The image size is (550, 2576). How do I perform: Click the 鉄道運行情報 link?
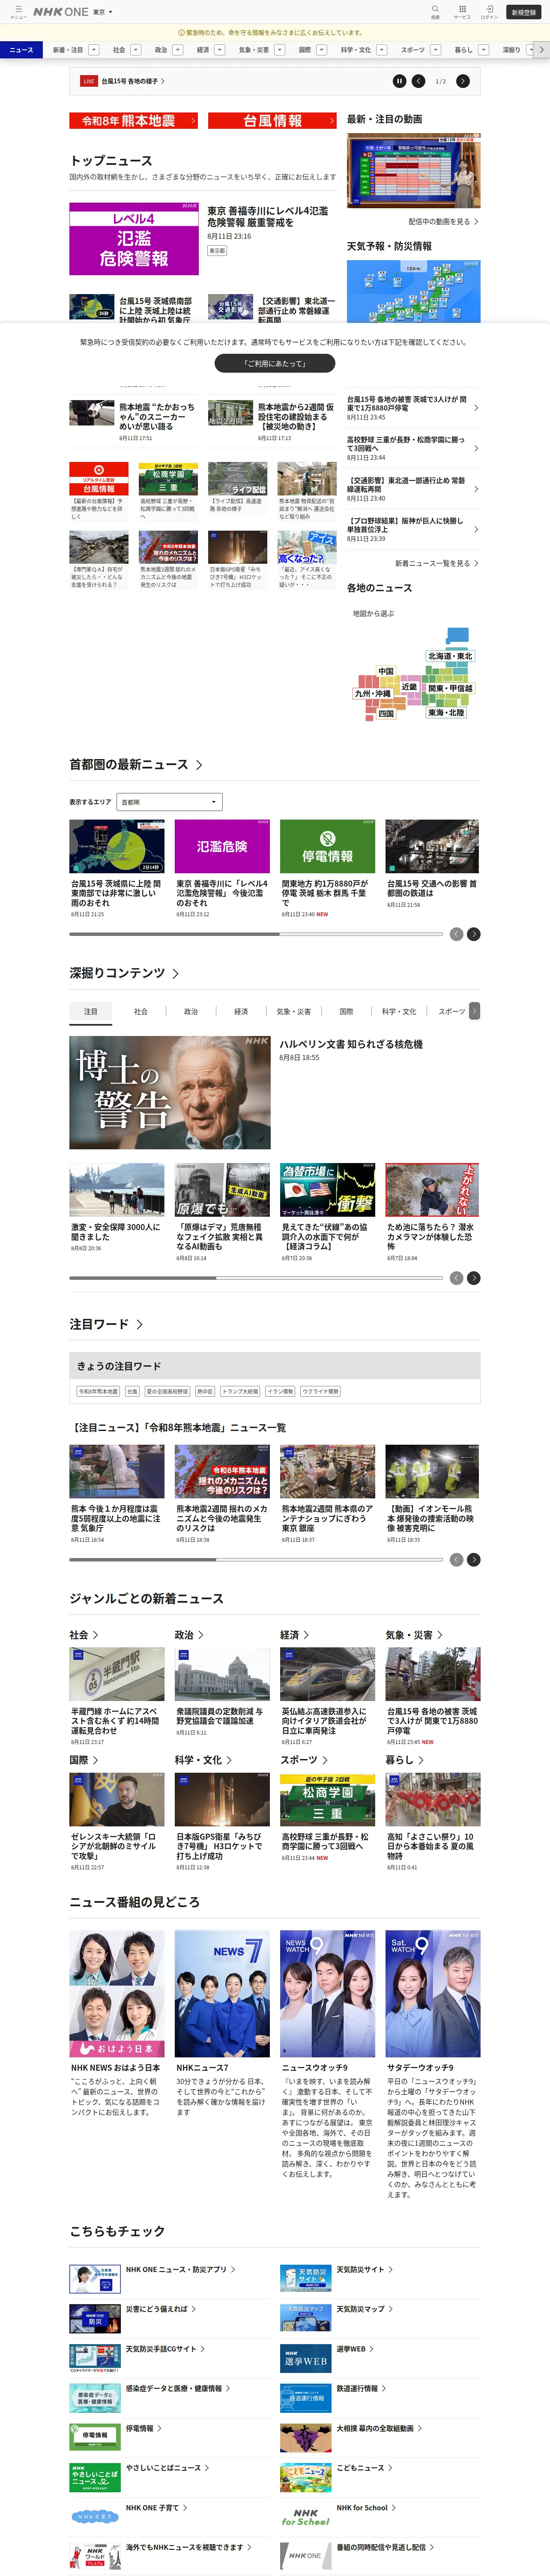pyautogui.click(x=362, y=2389)
